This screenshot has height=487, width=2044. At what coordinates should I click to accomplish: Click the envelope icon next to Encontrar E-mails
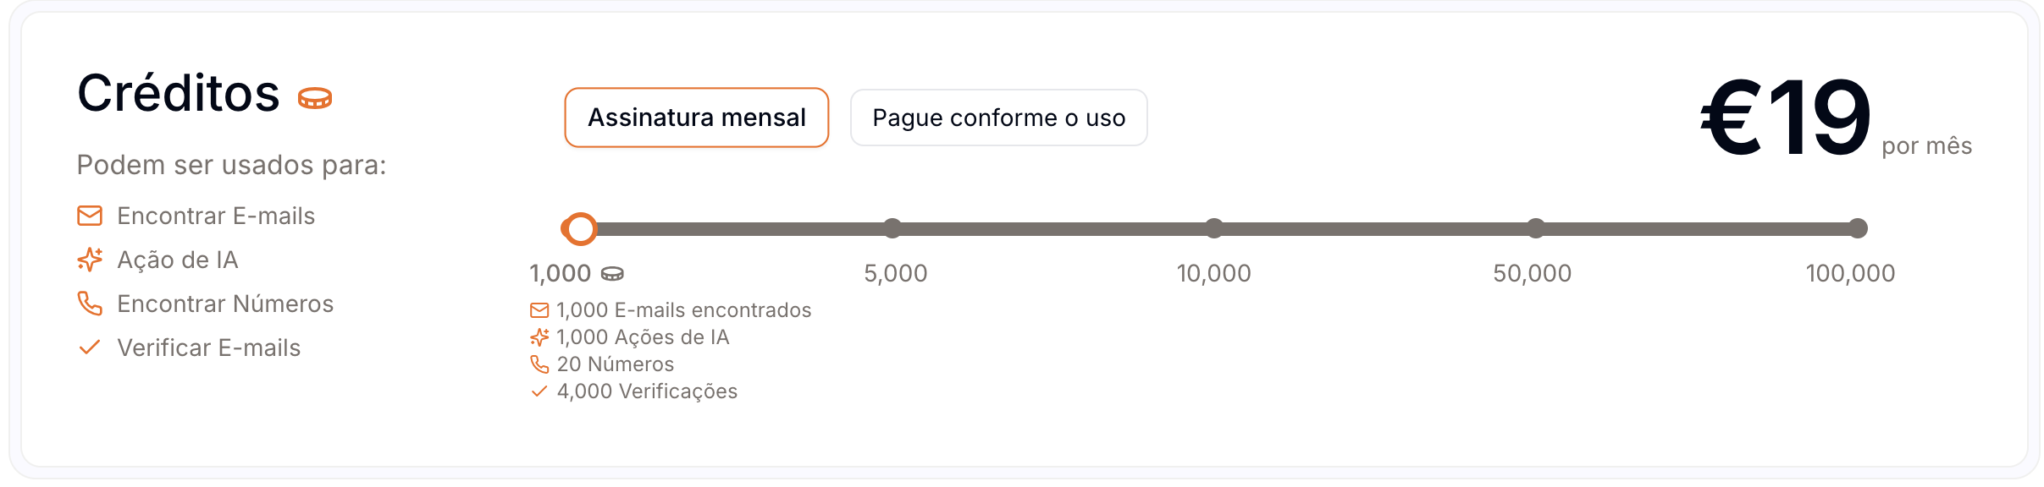90,216
